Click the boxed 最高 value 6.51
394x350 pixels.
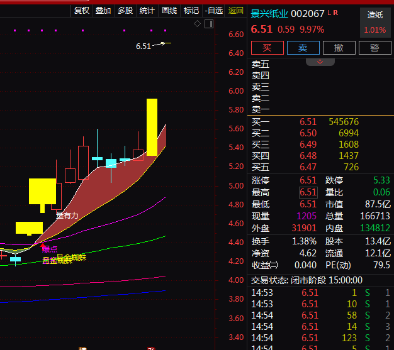click(x=308, y=192)
